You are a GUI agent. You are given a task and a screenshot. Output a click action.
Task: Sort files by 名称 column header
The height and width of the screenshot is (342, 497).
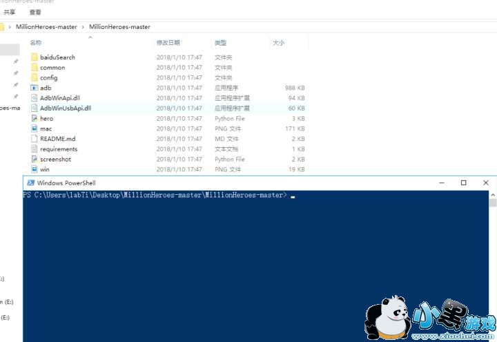click(x=36, y=43)
